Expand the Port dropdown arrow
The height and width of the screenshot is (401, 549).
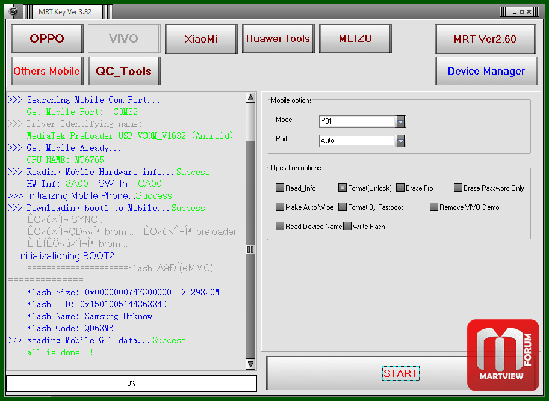(x=400, y=141)
